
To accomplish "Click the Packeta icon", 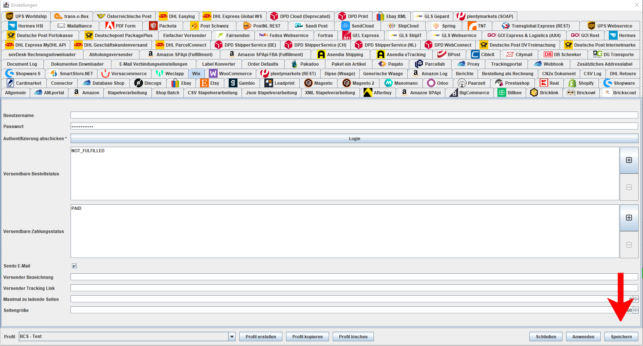I will coord(153,26).
